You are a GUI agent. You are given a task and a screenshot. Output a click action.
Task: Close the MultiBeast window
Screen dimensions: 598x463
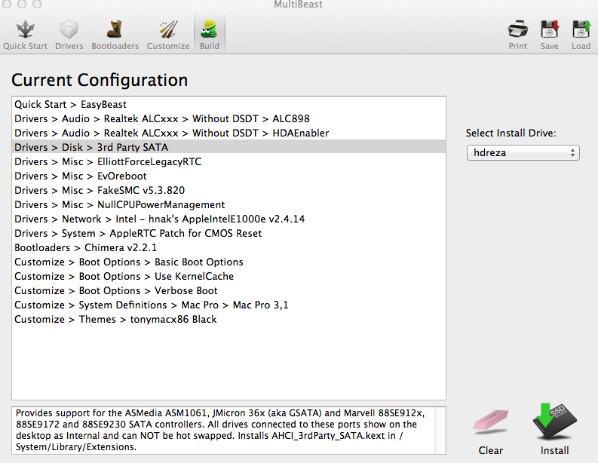[x=7, y=4]
